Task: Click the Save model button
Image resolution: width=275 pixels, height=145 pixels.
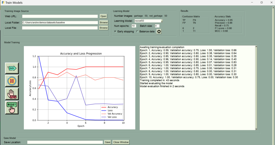Action: 107,142
